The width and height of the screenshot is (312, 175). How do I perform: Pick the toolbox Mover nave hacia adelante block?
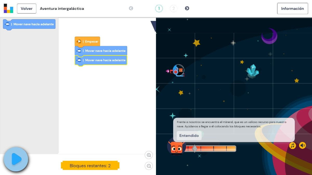[x=29, y=24]
